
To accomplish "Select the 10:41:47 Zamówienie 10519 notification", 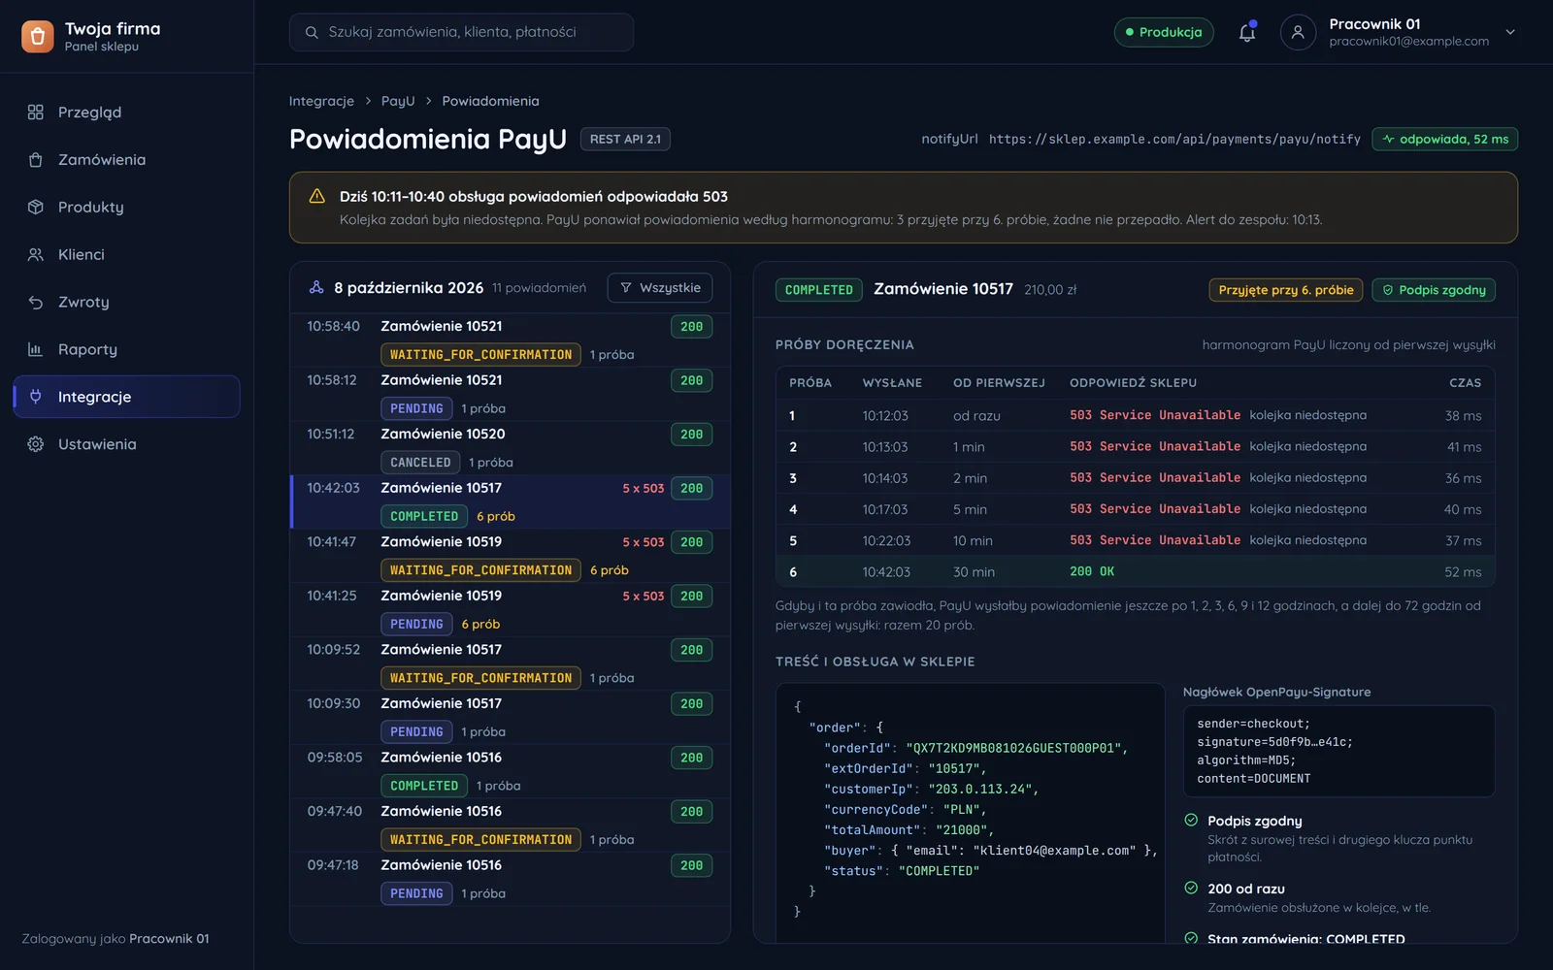I will click(x=511, y=556).
